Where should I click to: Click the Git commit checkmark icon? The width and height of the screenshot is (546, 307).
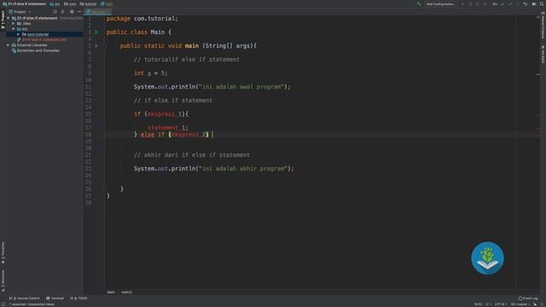(x=510, y=3)
